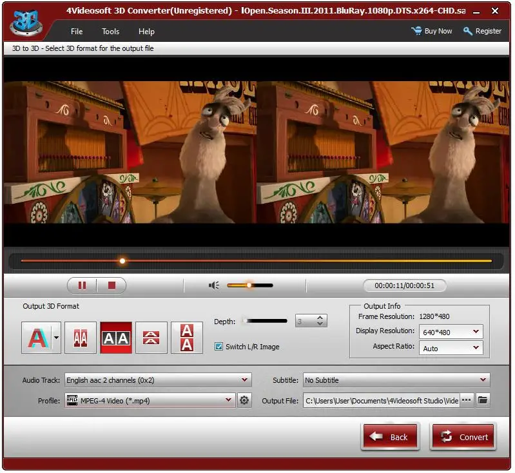Open the Help menu

[x=146, y=31]
